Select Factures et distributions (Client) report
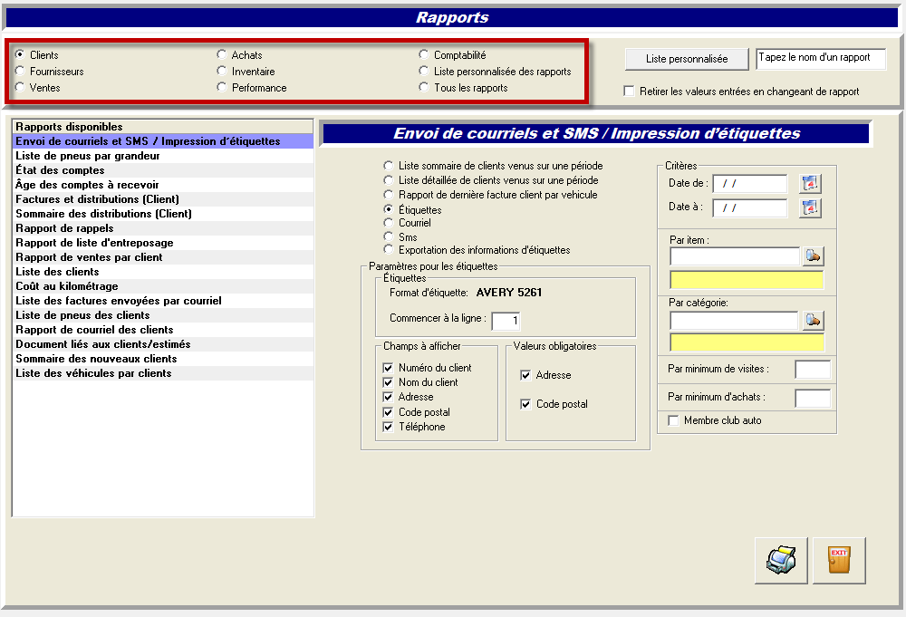 click(x=163, y=199)
